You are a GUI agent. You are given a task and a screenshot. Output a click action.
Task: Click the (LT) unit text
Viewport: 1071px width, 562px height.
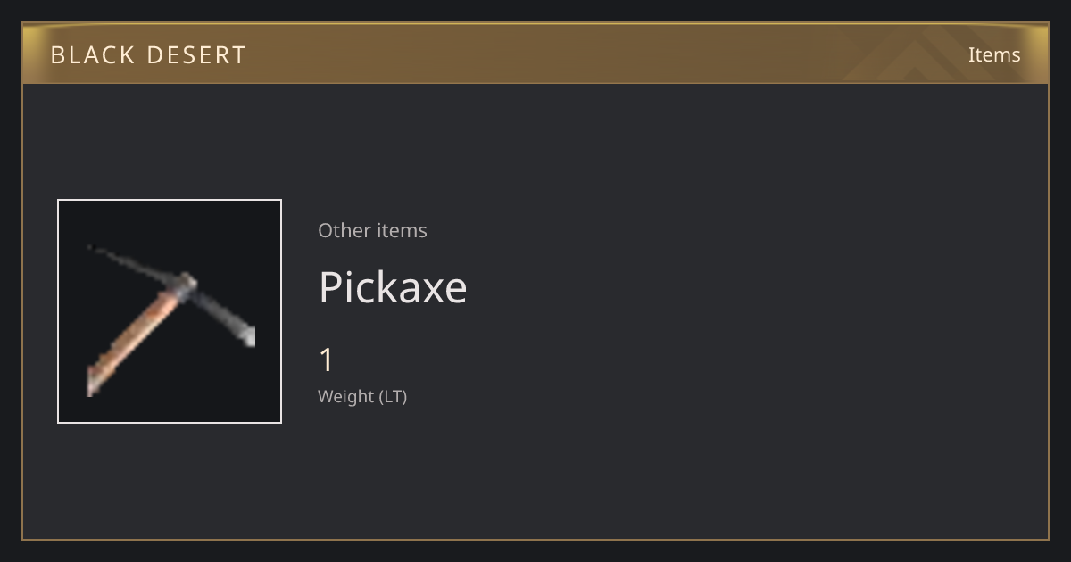394,396
